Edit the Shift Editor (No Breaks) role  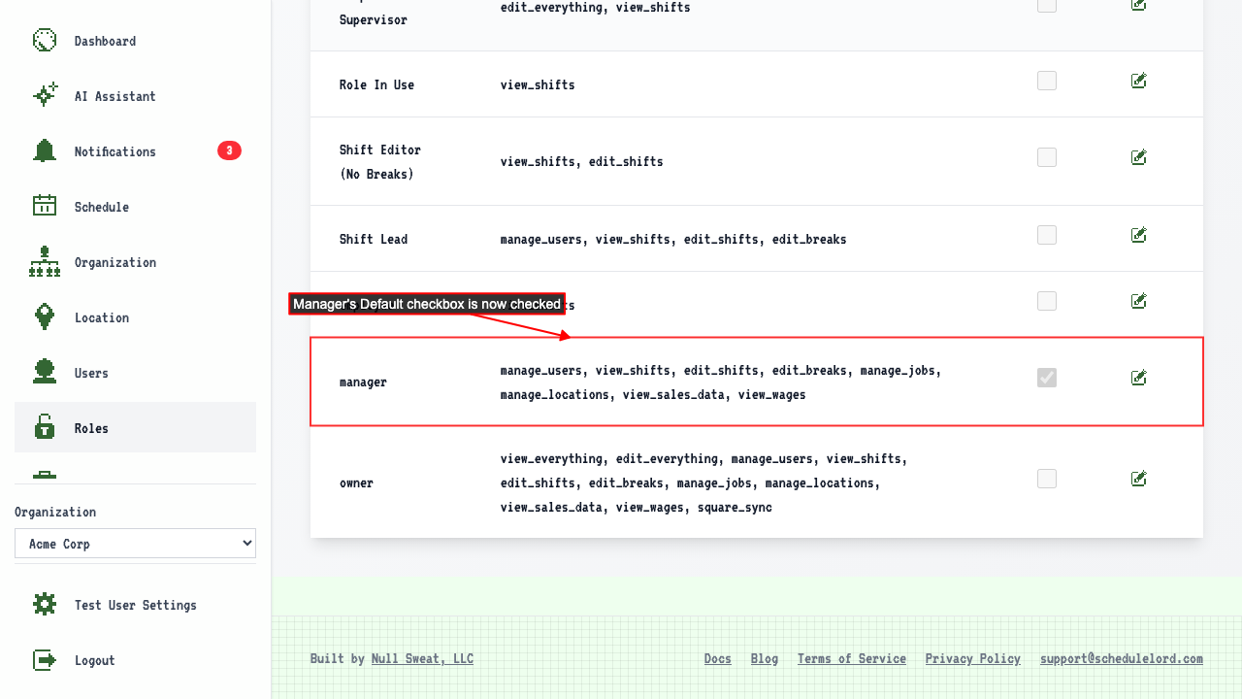coord(1139,157)
